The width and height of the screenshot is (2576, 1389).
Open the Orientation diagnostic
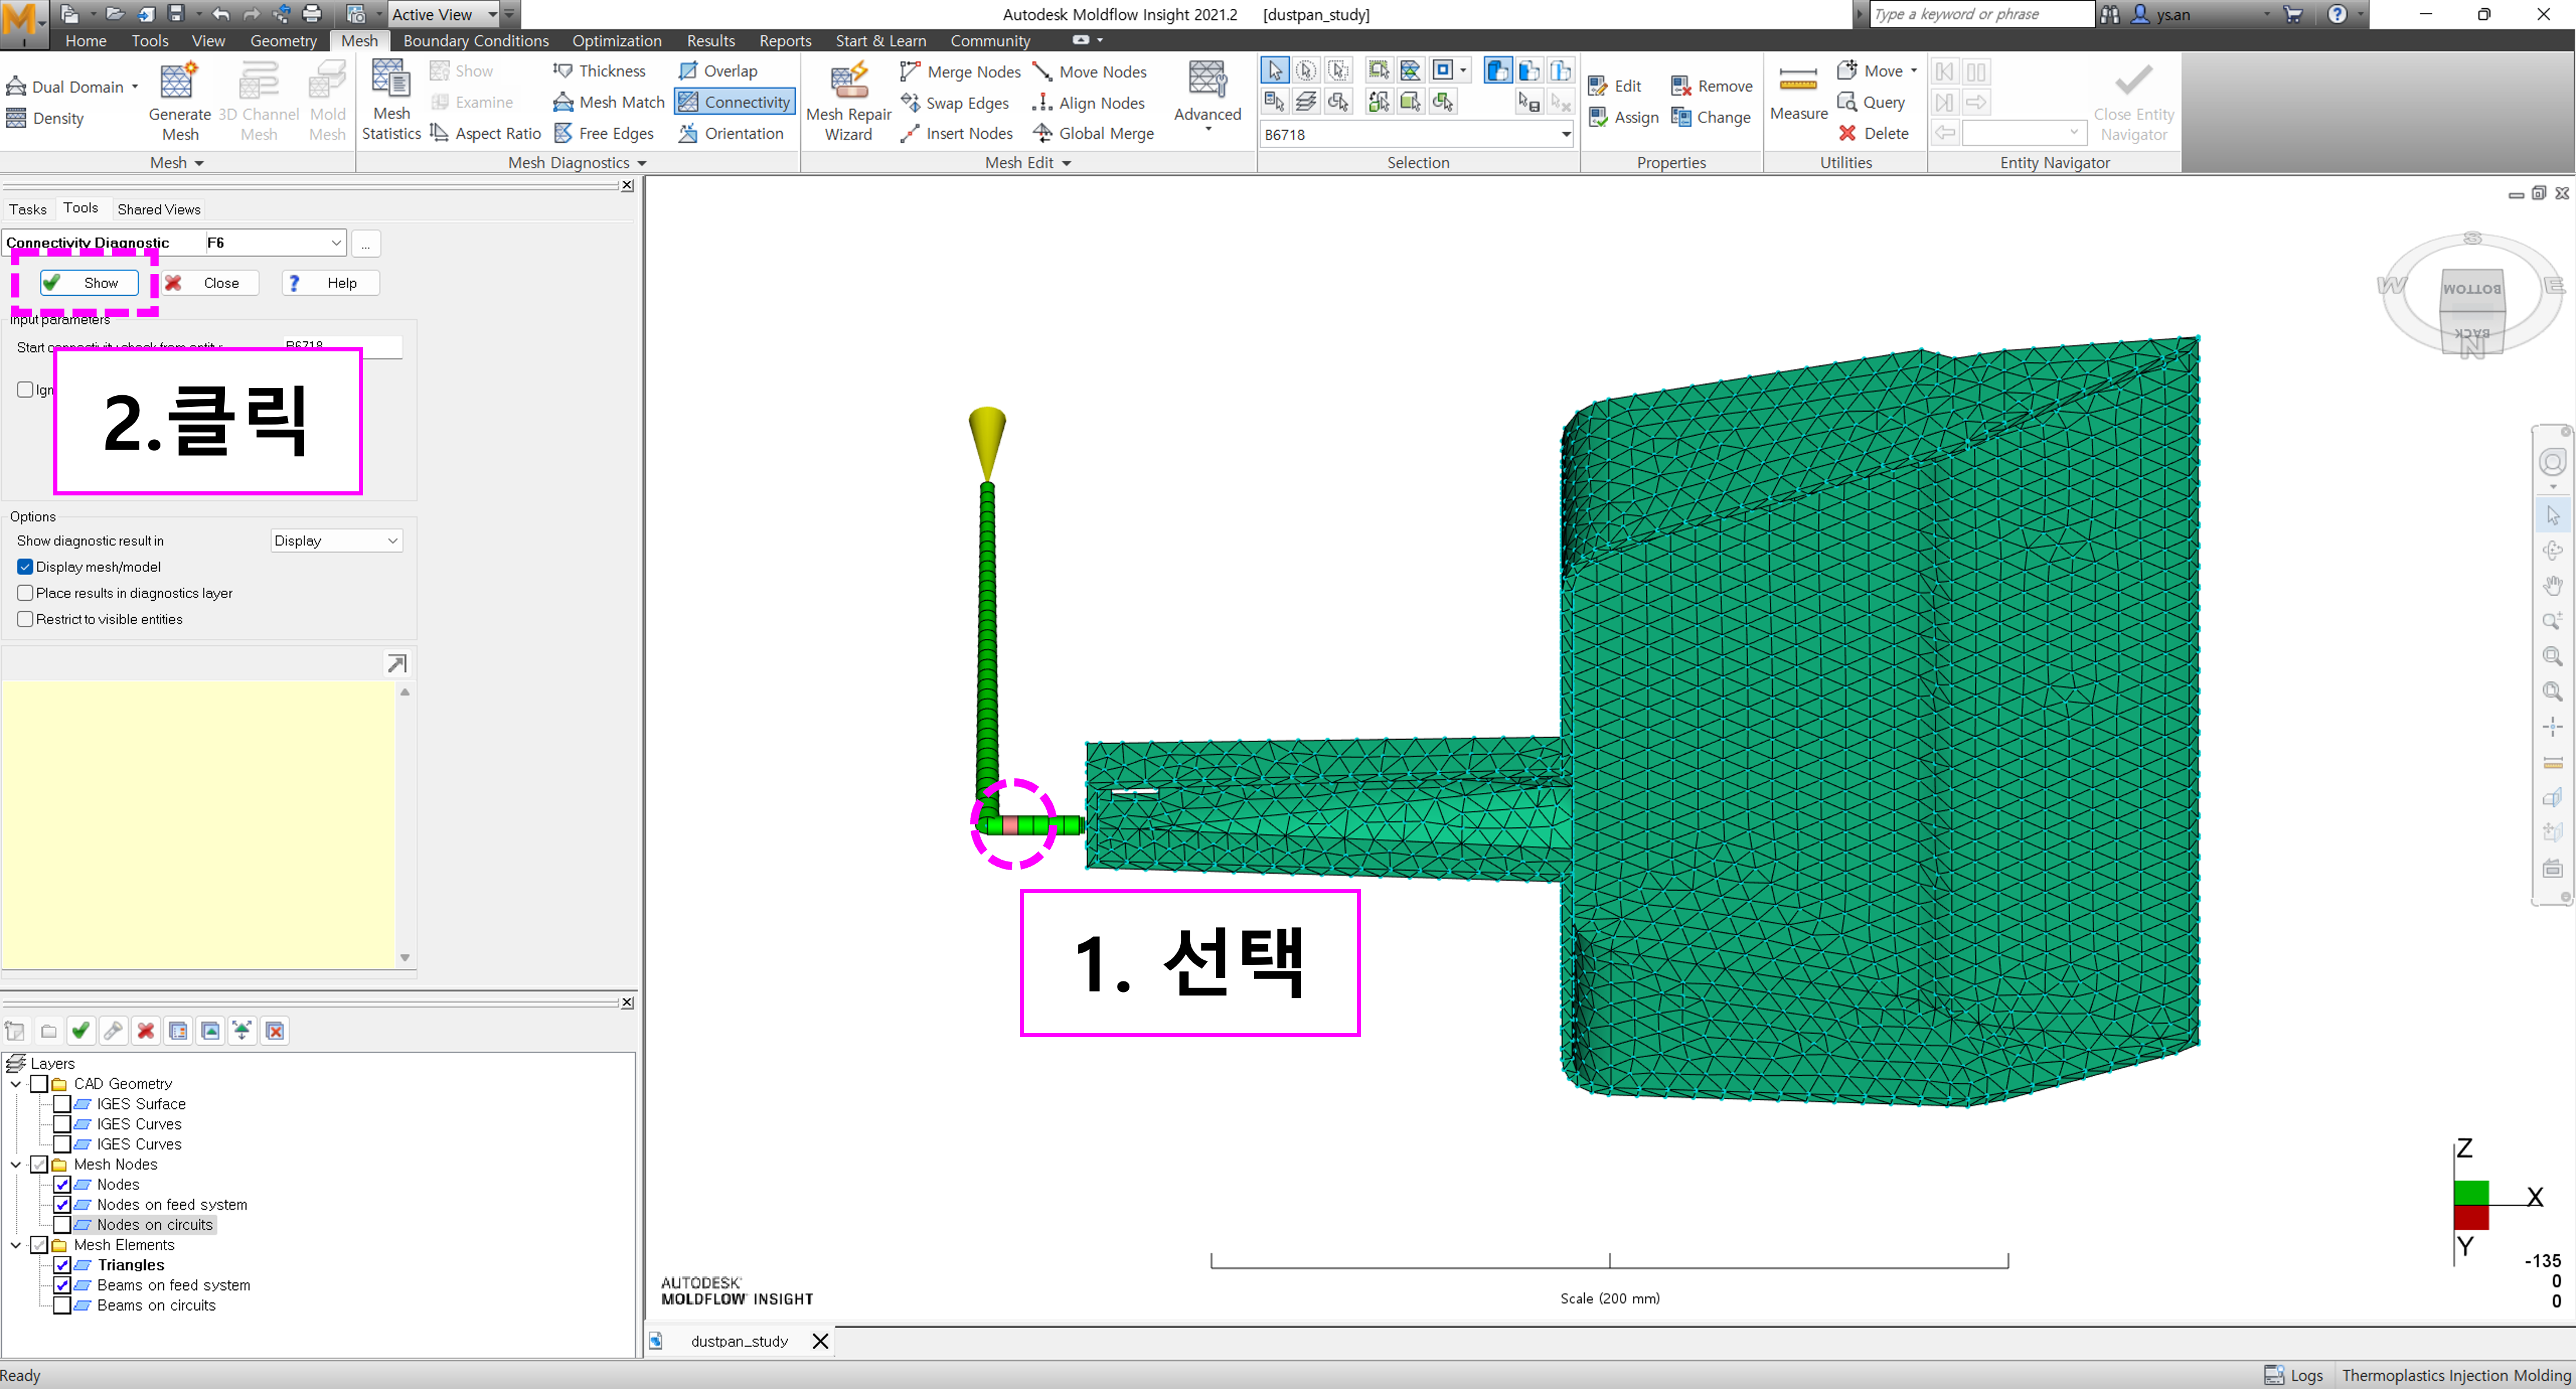pyautogui.click(x=731, y=133)
